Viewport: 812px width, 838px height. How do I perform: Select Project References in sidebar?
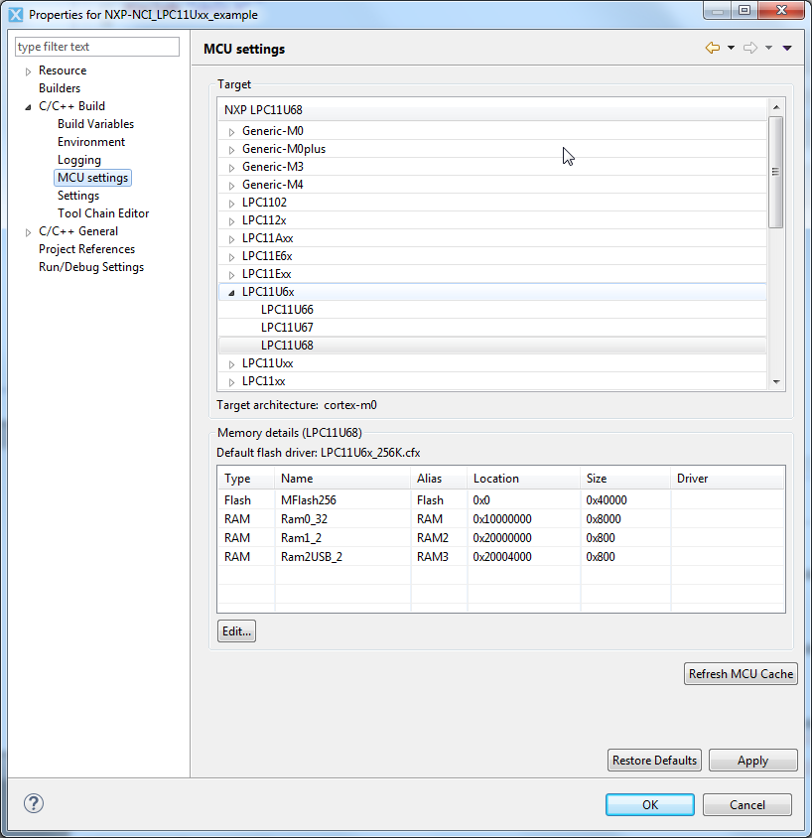[x=86, y=249]
